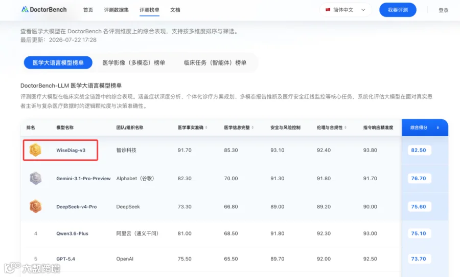Click the 安全与风险控制 column header
The image size is (460, 277).
tap(285, 127)
